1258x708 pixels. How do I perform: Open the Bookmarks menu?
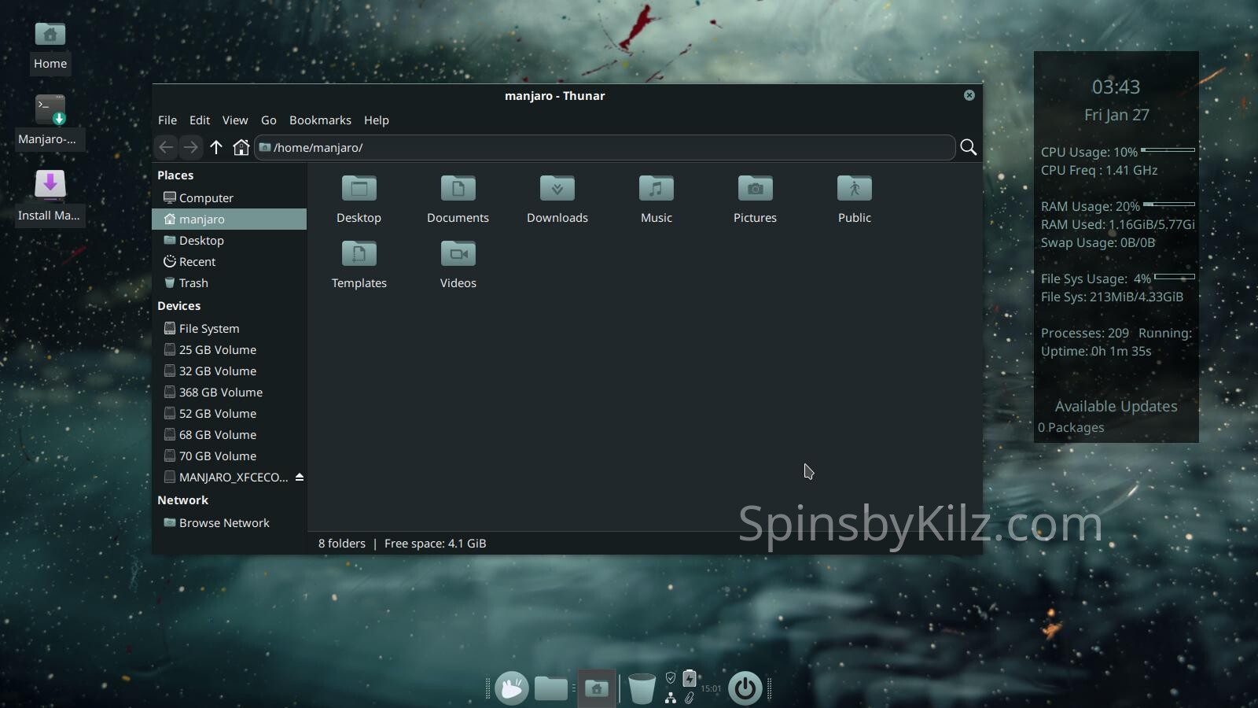[x=320, y=120]
